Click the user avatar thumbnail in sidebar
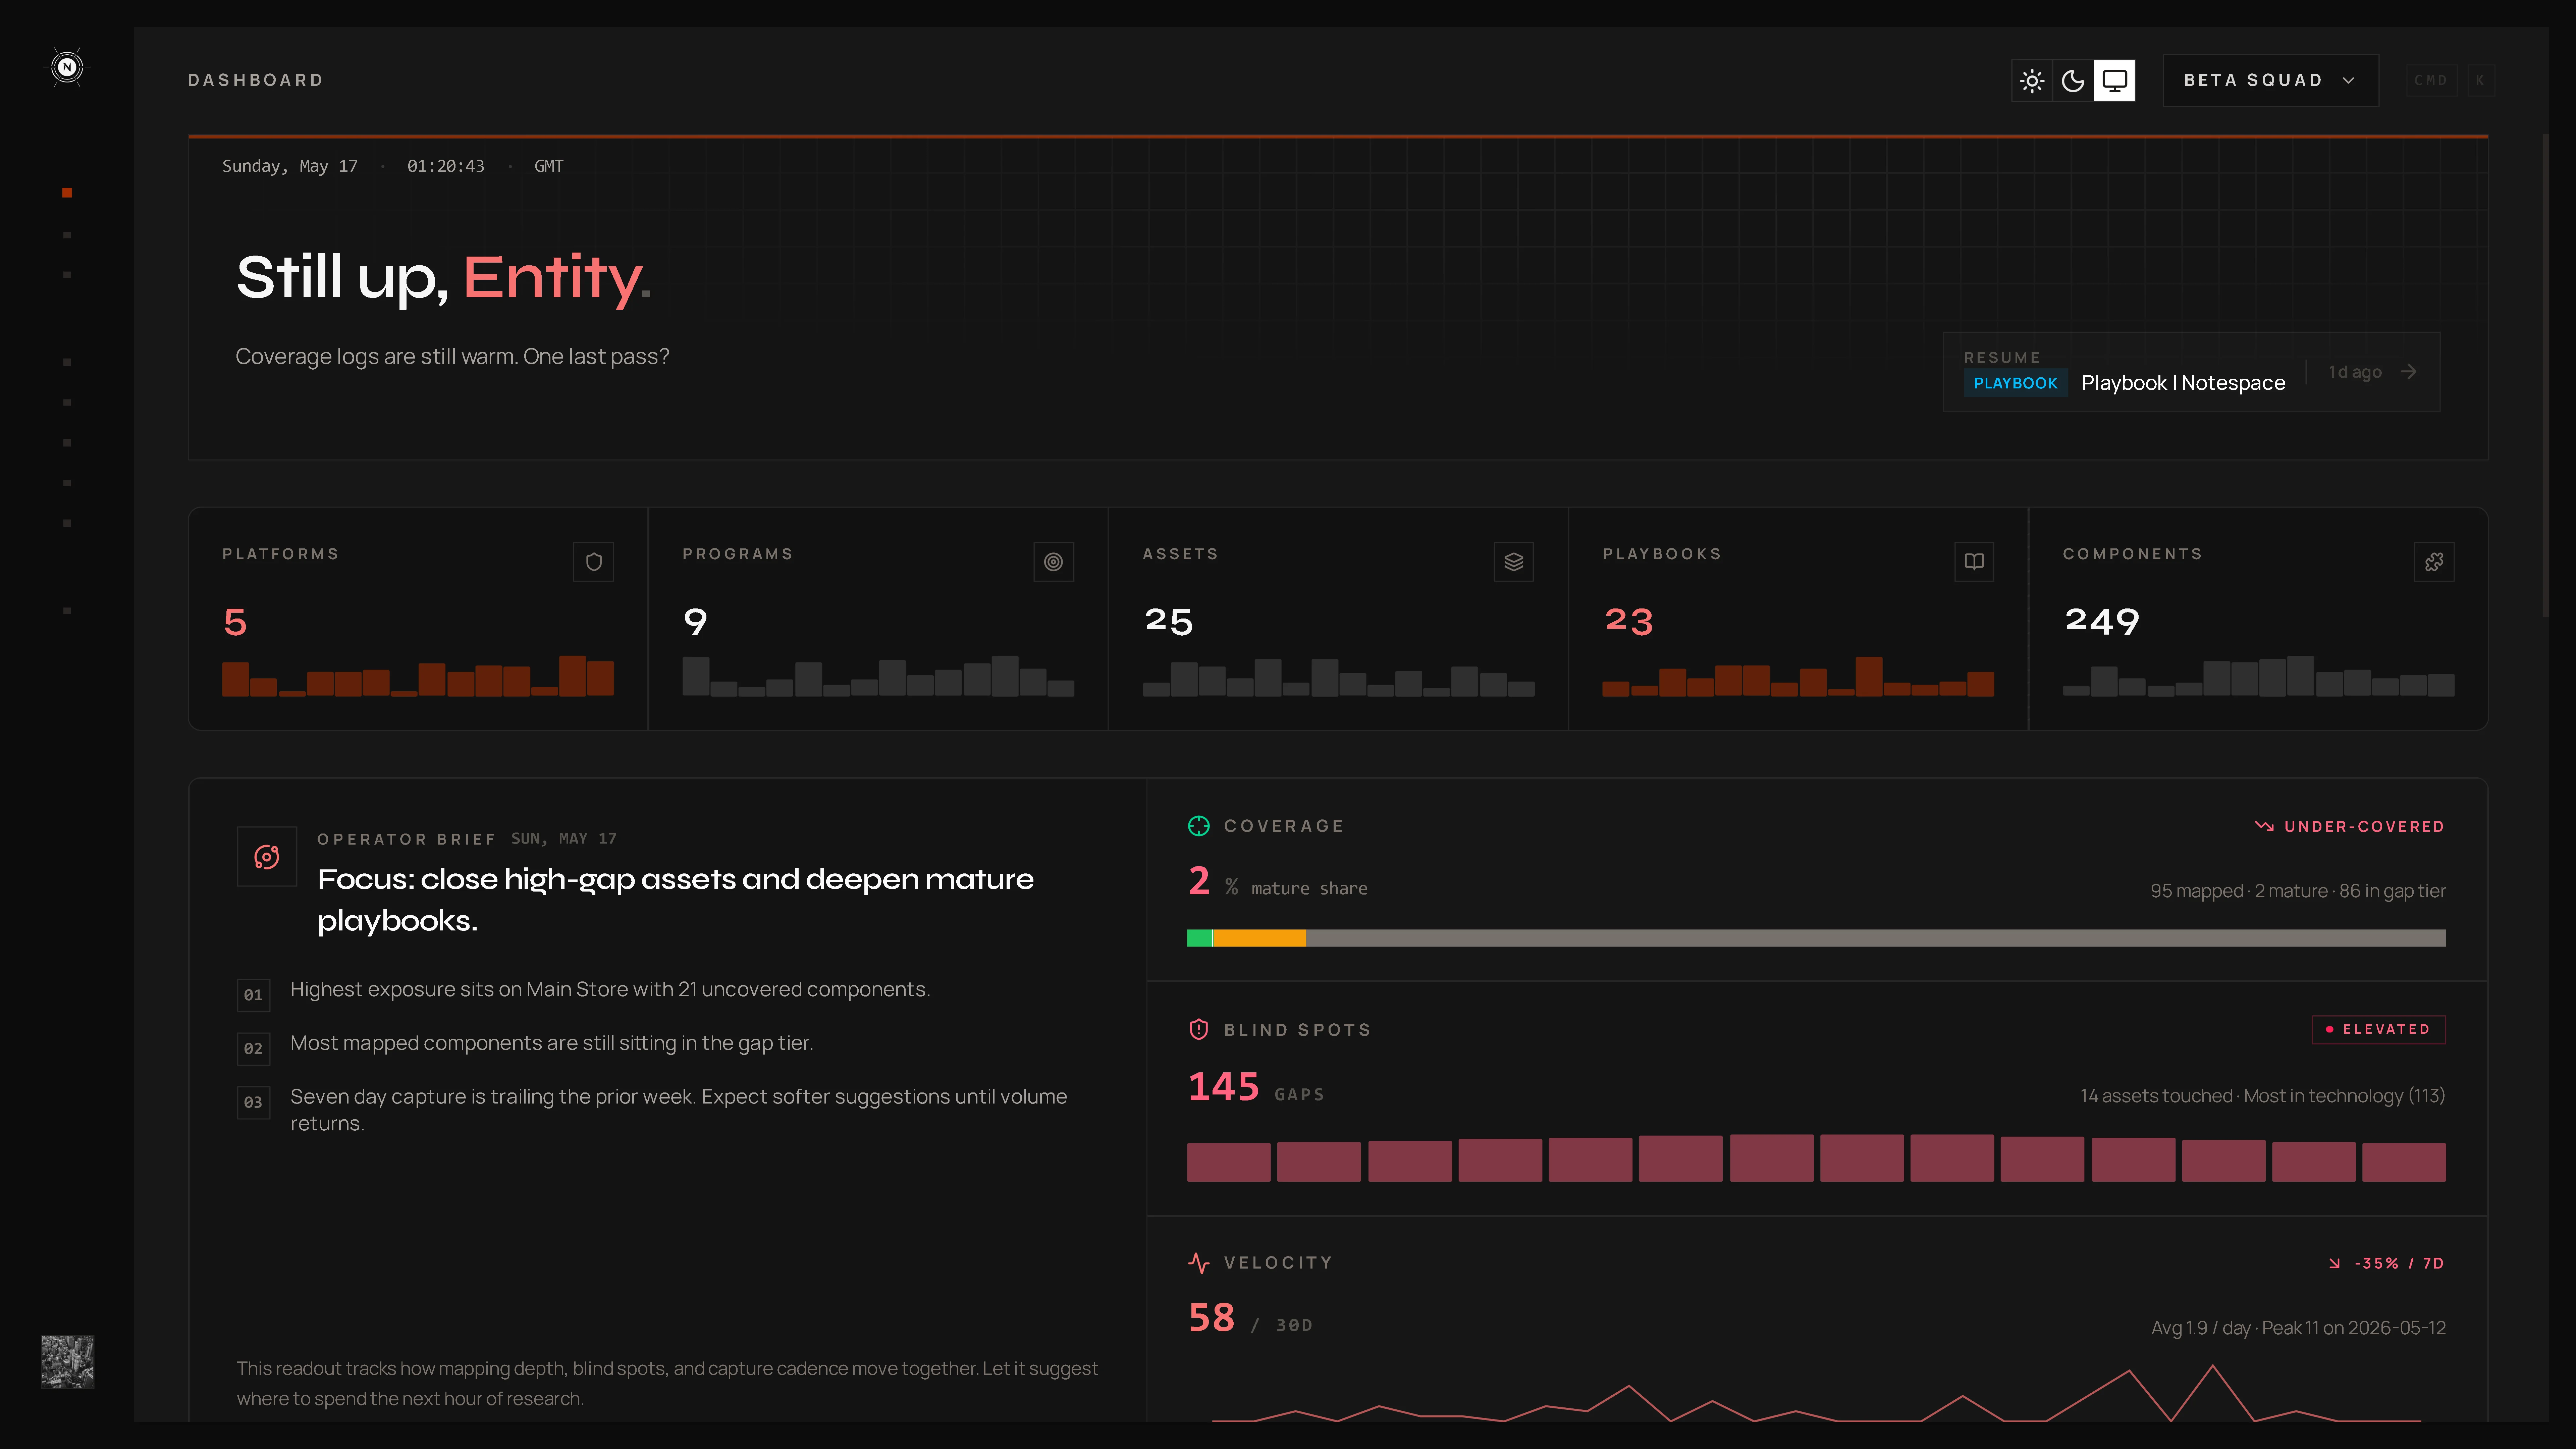 [x=67, y=1362]
